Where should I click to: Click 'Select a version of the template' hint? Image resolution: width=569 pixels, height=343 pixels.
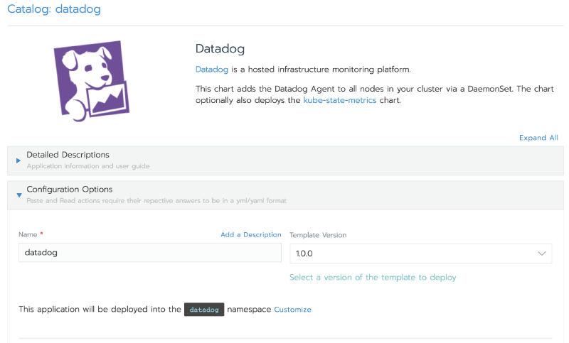click(x=373, y=277)
